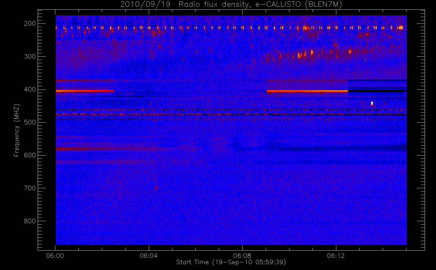The image size is (436, 270).
Task: Click the 06:00 time tick label
Action: [55, 256]
